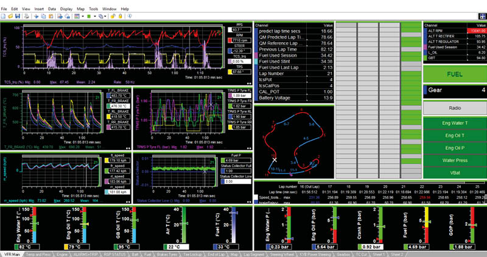Open the Display menu
The image size is (487, 257).
[x=66, y=9]
